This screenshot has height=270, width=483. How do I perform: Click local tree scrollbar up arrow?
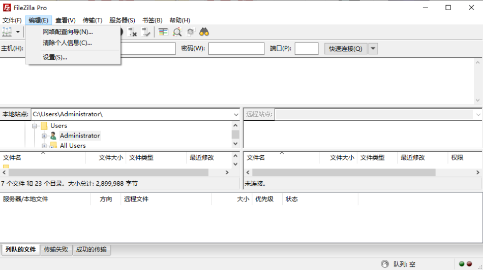point(235,125)
